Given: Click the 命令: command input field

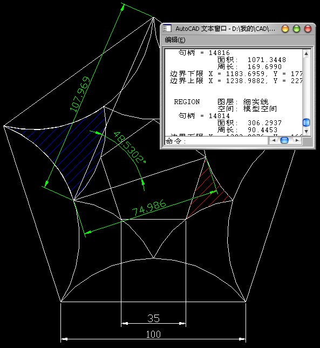Looking at the screenshot, I should point(216,141).
